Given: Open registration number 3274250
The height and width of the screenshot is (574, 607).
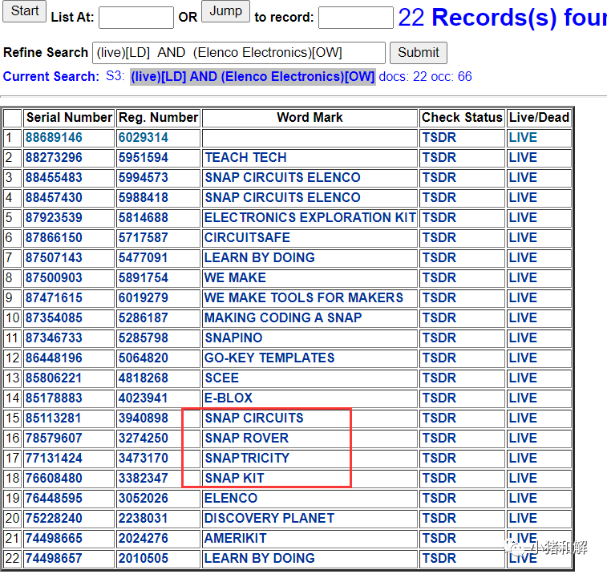Looking at the screenshot, I should (x=144, y=439).
